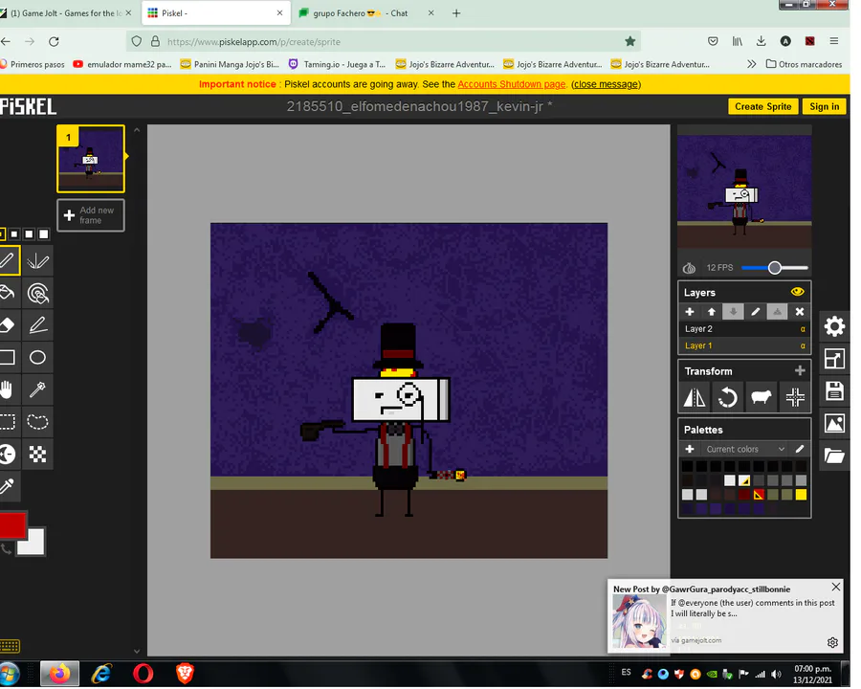This screenshot has width=861, height=689.
Task: Open the Resize panel icon
Action: tap(834, 360)
